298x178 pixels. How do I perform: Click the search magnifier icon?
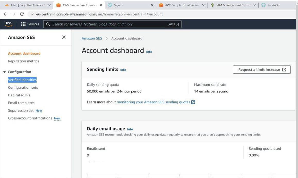[x=48, y=24]
